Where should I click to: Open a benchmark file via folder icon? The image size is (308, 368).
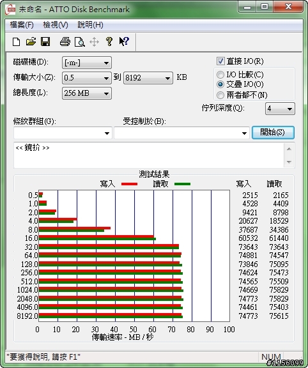click(31, 42)
